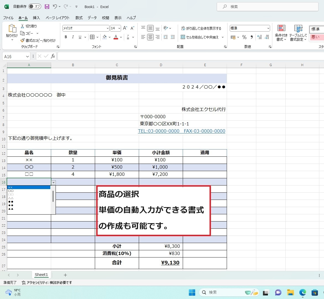Click the fill color bucket icon
This screenshot has height=299, width=324.
pos(104,37)
